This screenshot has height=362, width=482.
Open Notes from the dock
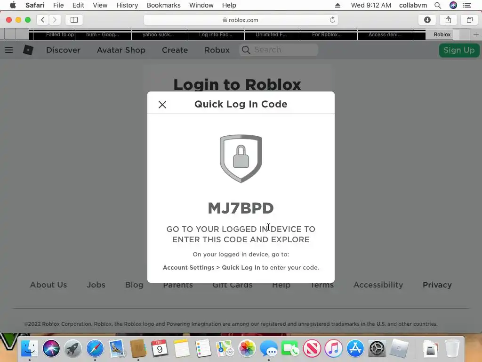tap(181, 348)
